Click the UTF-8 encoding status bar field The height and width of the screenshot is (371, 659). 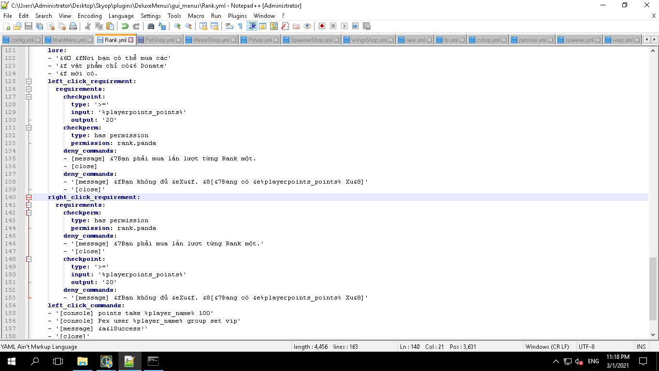(587, 347)
